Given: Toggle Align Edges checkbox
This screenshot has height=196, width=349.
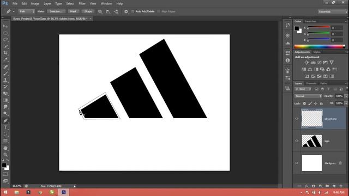Looking at the screenshot, I should point(159,11).
